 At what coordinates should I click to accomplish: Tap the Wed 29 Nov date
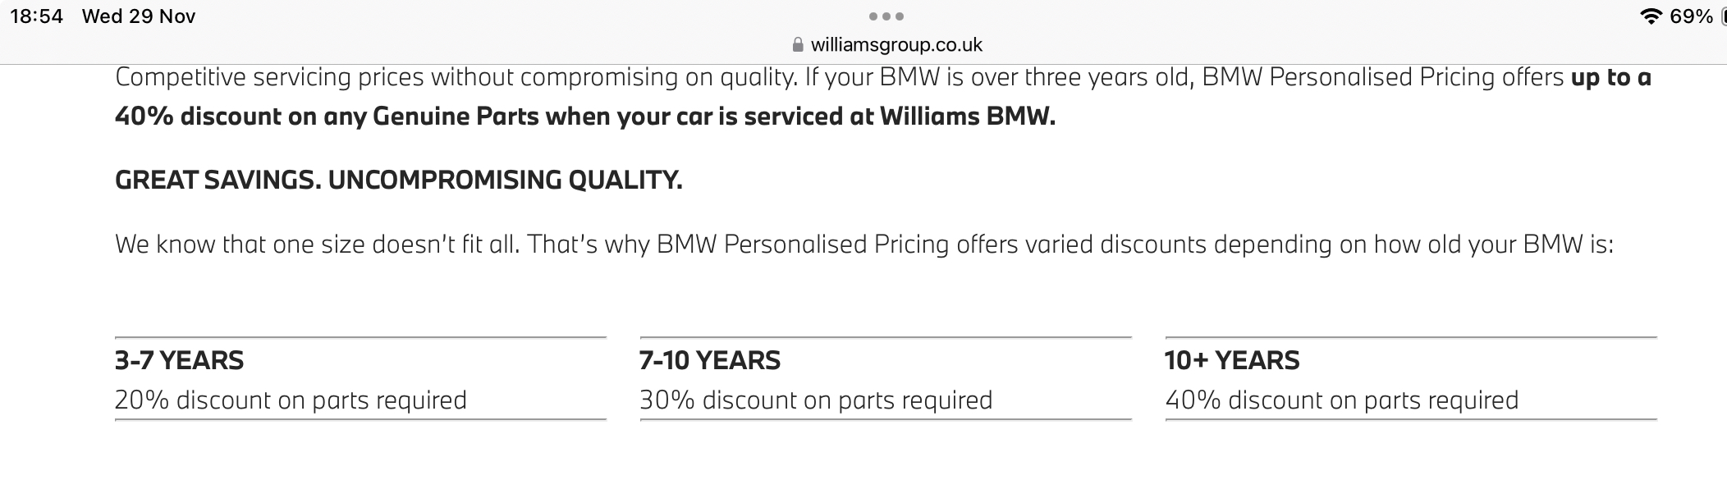pyautogui.click(x=139, y=16)
